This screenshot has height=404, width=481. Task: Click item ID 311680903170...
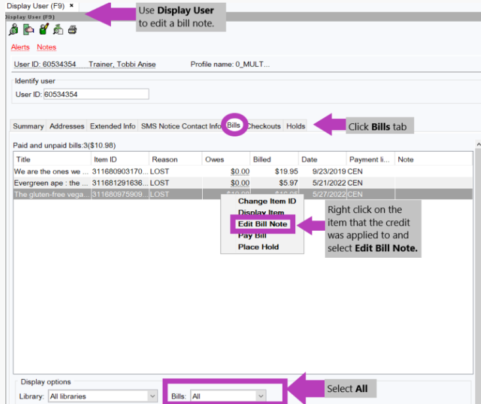pyautogui.click(x=120, y=171)
